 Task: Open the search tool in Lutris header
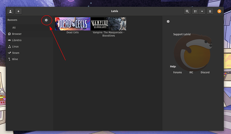tap(187, 11)
